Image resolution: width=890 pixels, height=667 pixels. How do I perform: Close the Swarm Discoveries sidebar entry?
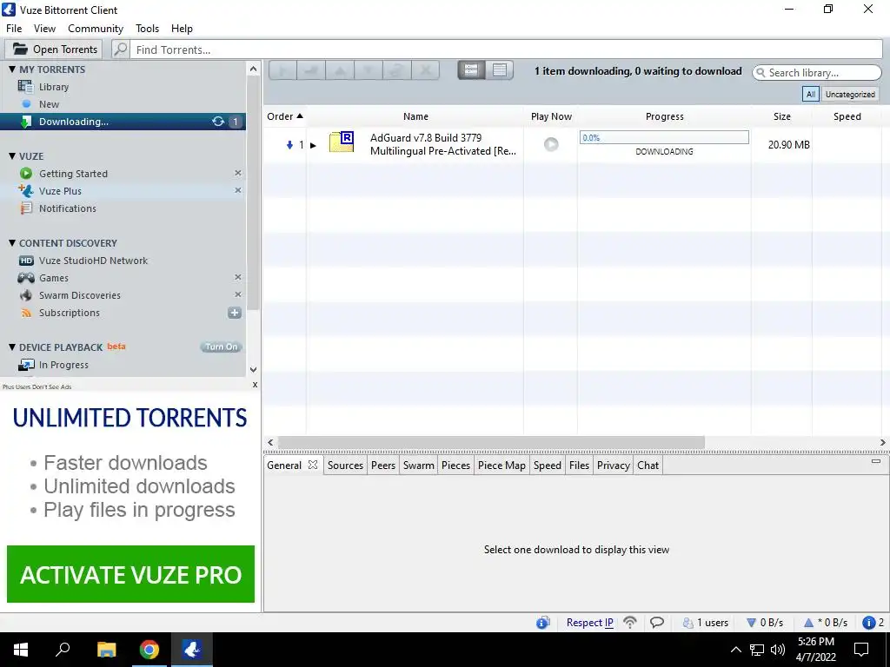(x=238, y=295)
